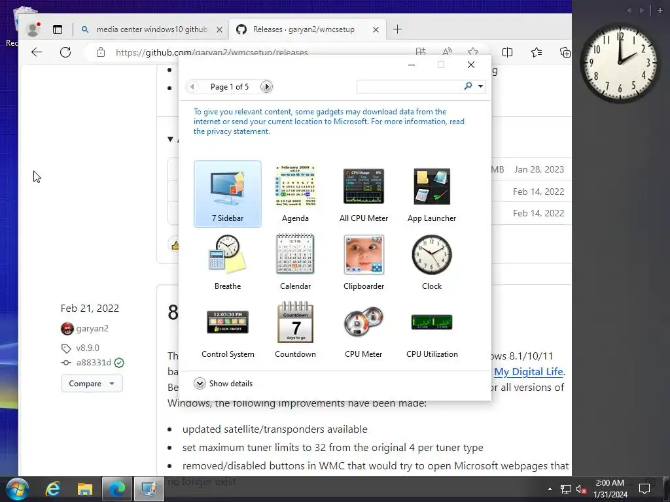670x502 pixels.
Task: Click the gadget gallery taskbar button
Action: click(149, 489)
